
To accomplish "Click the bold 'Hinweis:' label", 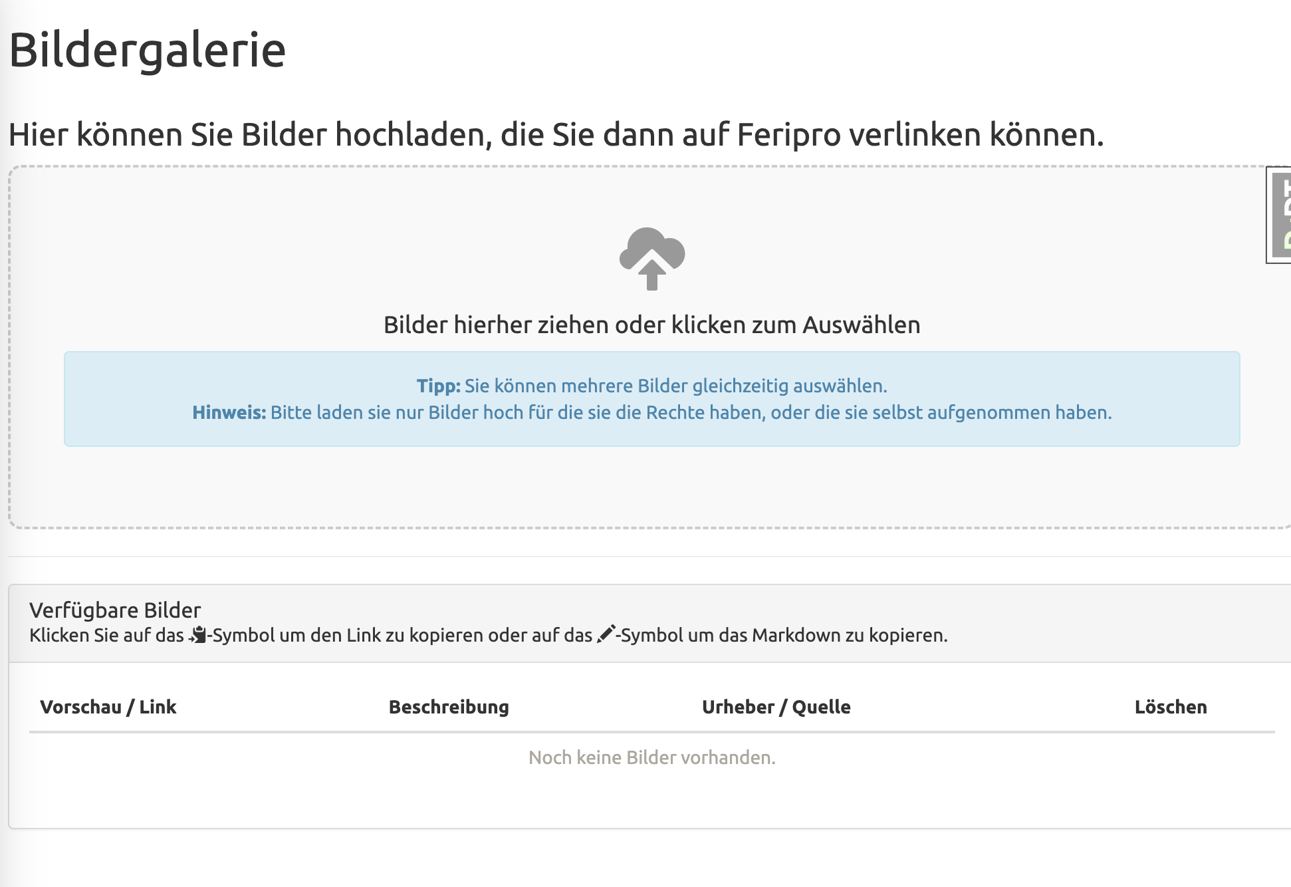I will (x=229, y=412).
